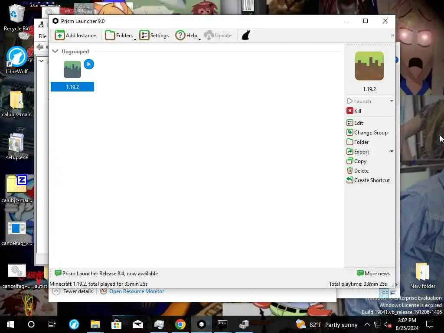Open weather widget showing 82°F
Screen dimensions: 444x333
(x=326, y=324)
